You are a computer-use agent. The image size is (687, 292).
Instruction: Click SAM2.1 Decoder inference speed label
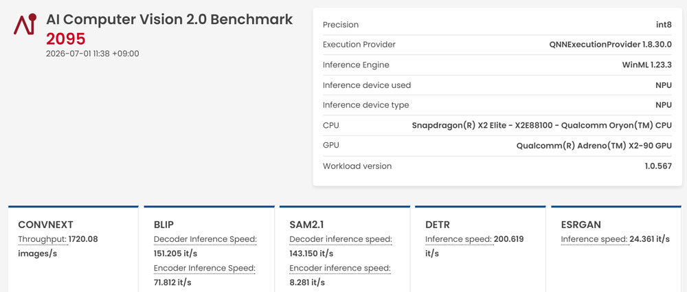click(x=341, y=239)
